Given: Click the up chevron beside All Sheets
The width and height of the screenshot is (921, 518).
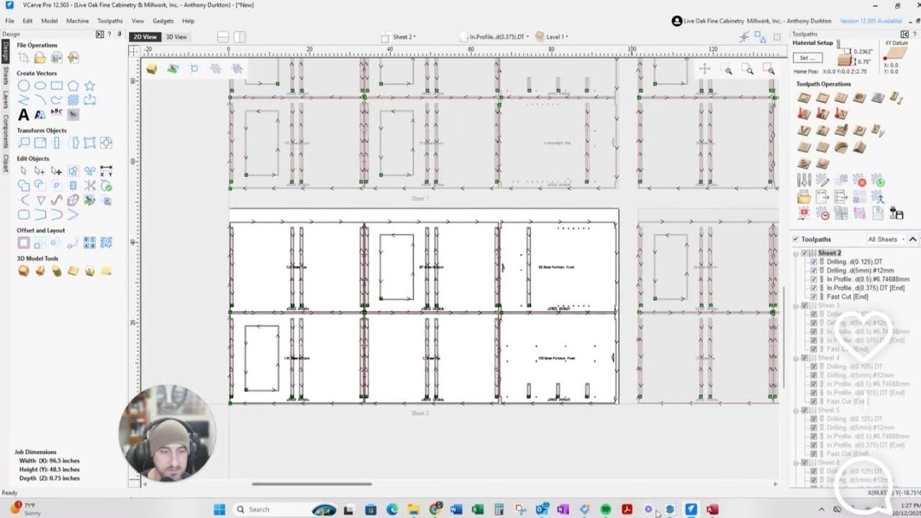Looking at the screenshot, I should (x=913, y=239).
